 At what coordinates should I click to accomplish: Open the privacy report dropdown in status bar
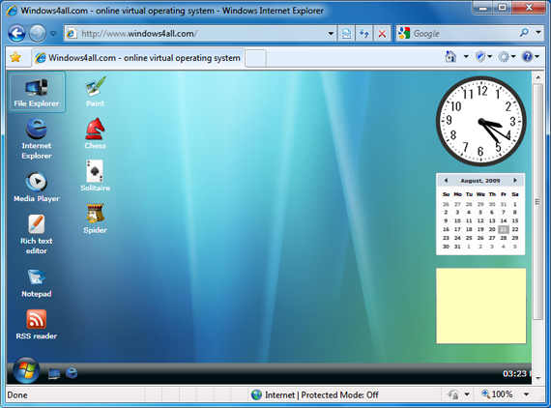[467, 394]
